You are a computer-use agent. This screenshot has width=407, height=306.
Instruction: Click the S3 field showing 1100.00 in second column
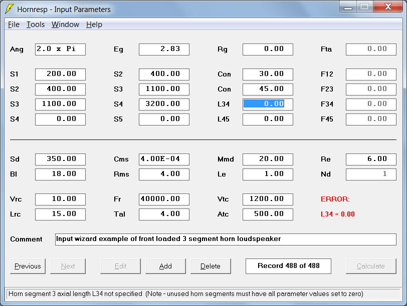(164, 89)
